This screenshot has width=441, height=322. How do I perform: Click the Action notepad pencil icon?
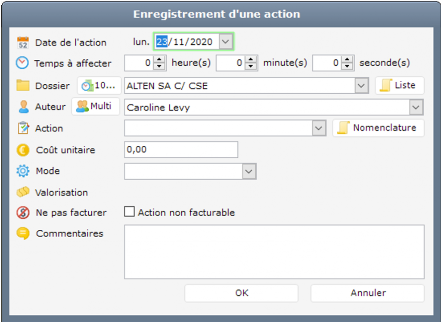22,128
